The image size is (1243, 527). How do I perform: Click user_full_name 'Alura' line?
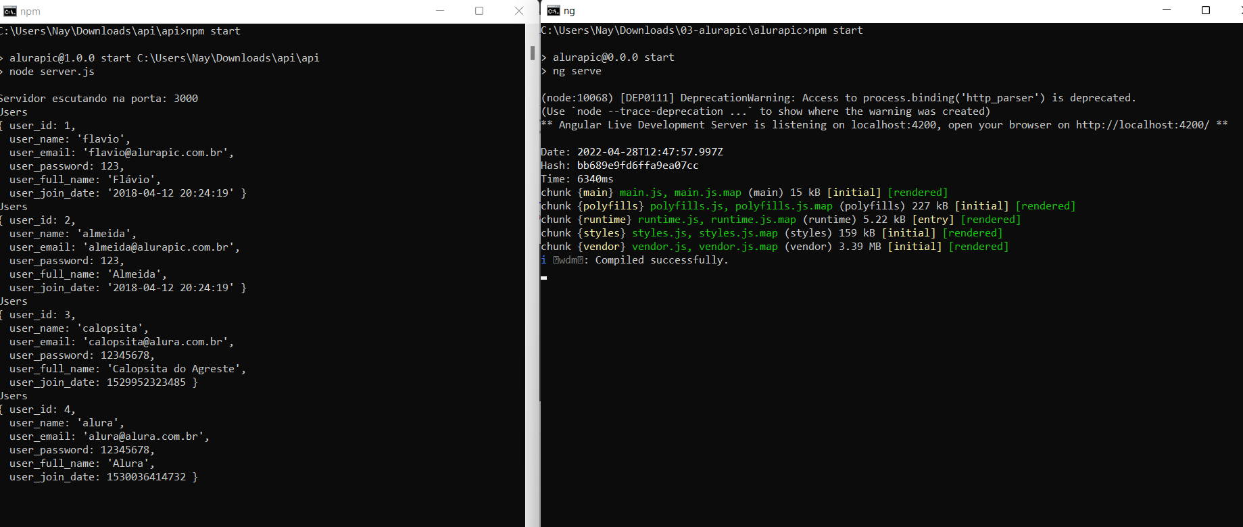82,463
